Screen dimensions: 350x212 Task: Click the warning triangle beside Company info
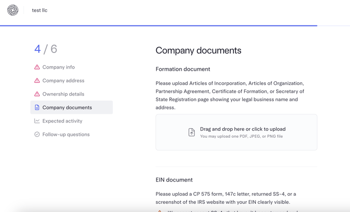click(x=37, y=67)
